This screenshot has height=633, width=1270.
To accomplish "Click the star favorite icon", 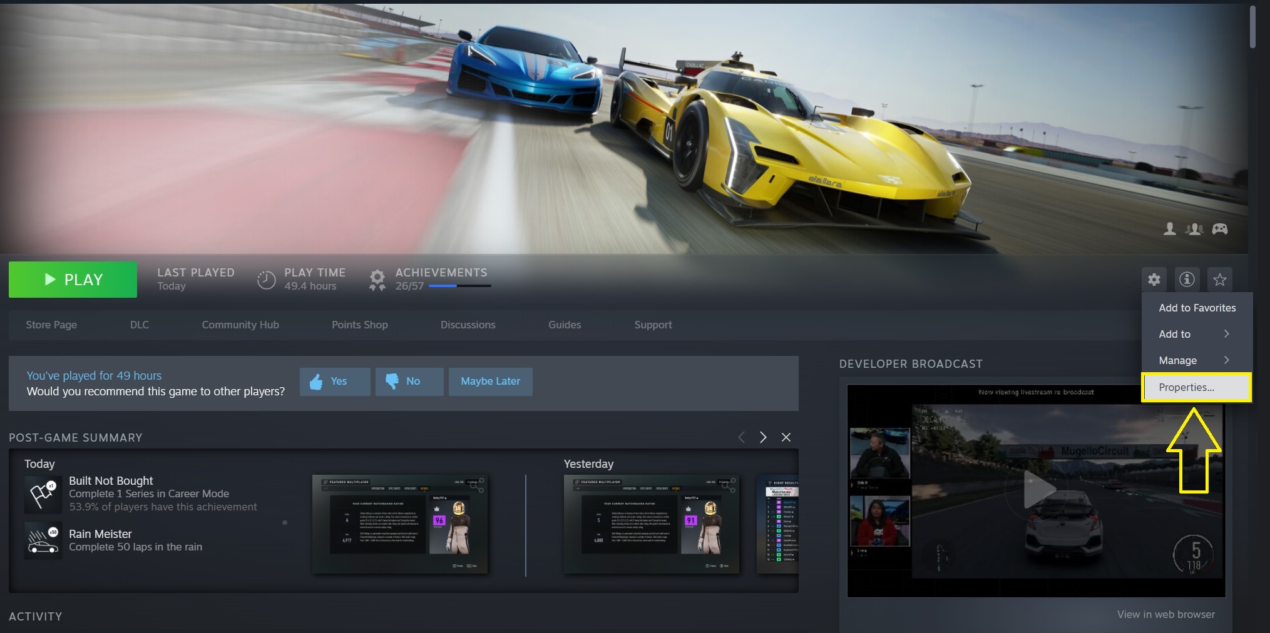I will click(x=1219, y=280).
